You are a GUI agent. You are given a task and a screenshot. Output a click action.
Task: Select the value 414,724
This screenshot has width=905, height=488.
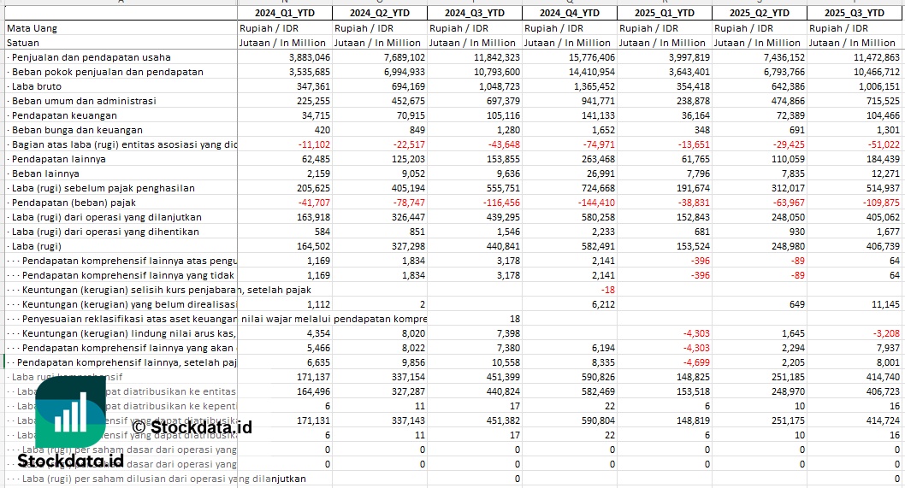pos(884,420)
